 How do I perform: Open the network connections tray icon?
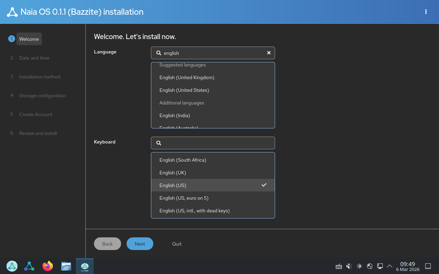(370, 266)
